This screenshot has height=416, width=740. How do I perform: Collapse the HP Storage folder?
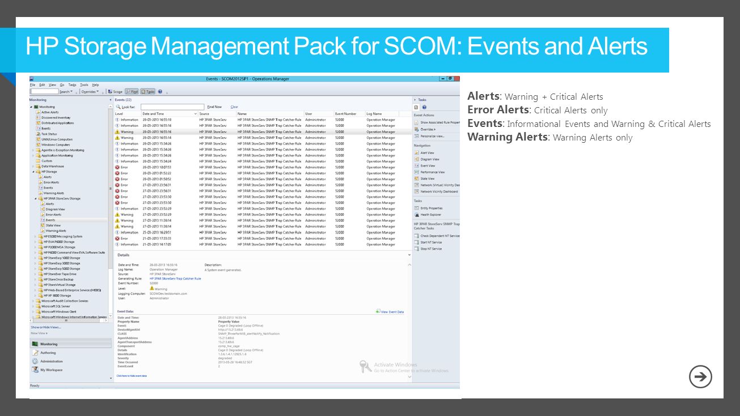click(35, 171)
